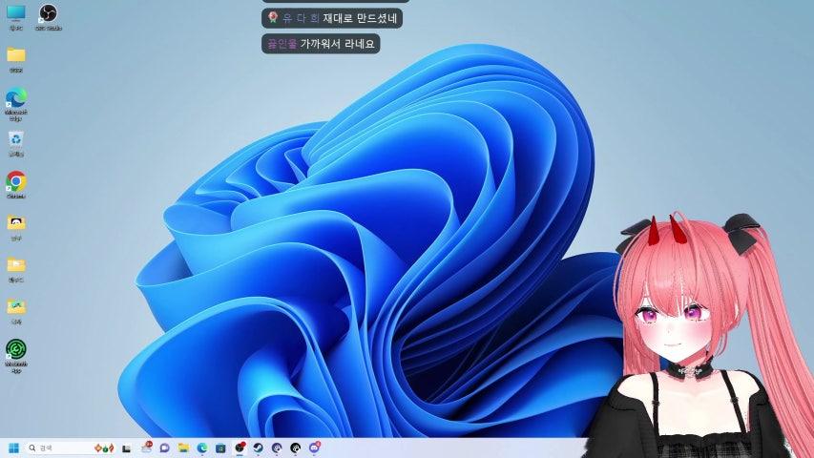Open the purple chat app in taskbar

[164, 448]
